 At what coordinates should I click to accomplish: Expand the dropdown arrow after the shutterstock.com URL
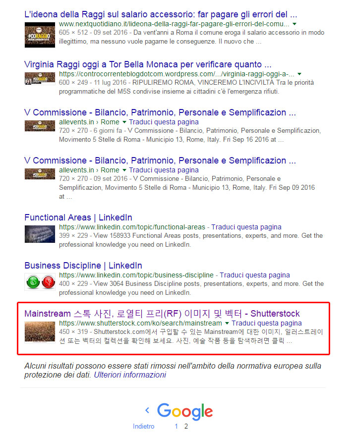click(227, 323)
